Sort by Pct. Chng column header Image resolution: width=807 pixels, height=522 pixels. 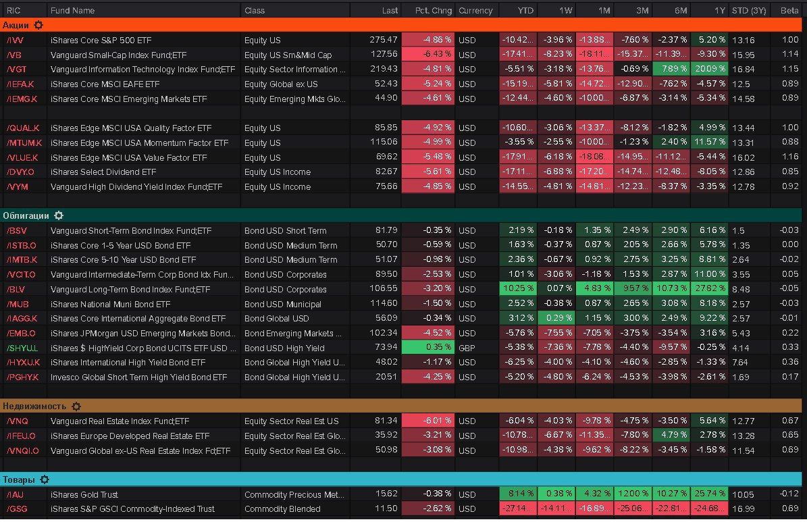pyautogui.click(x=433, y=10)
